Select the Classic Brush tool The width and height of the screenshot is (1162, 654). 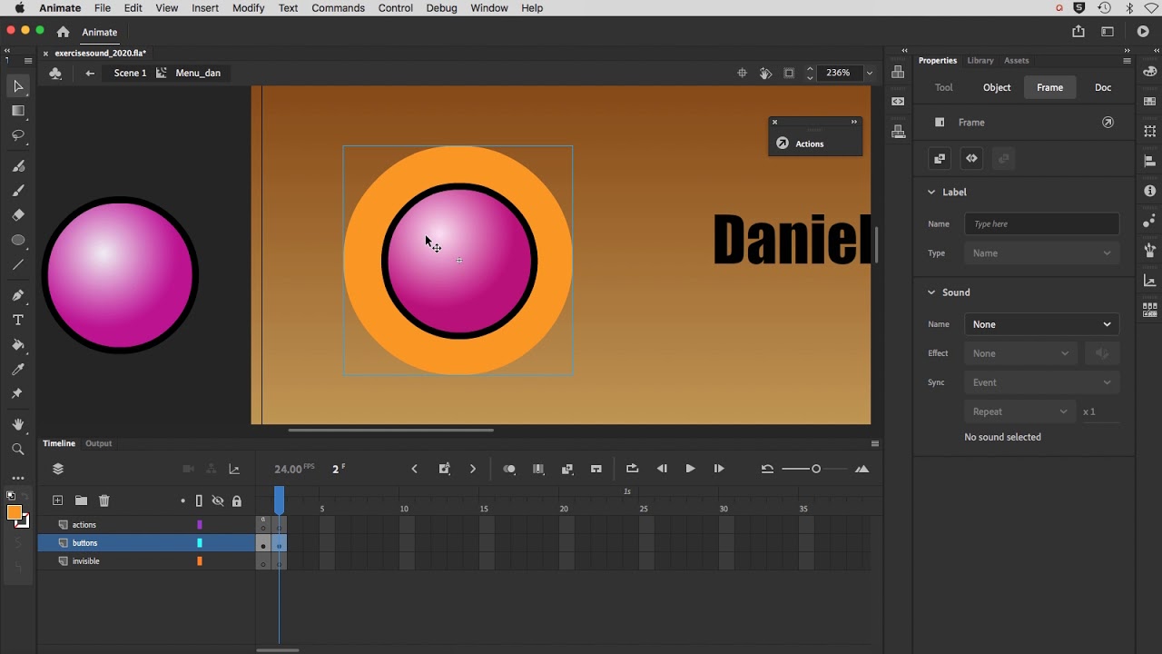[18, 191]
